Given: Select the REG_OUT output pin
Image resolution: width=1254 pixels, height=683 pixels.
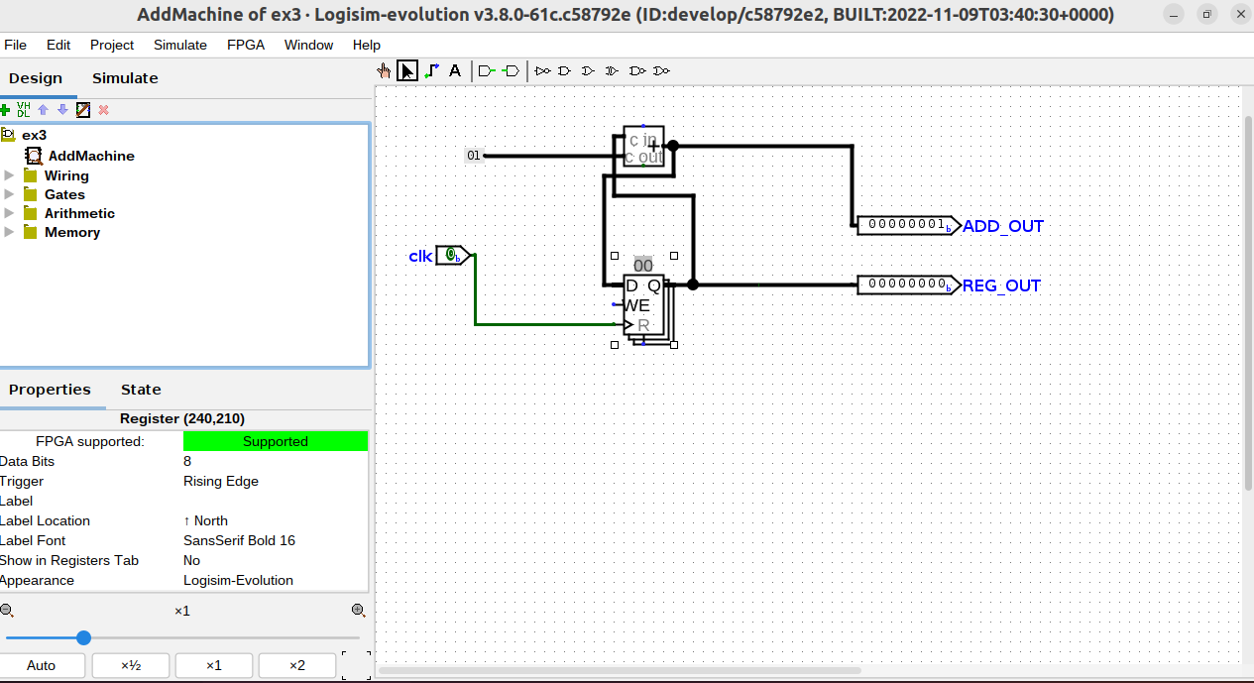Looking at the screenshot, I should (x=908, y=285).
